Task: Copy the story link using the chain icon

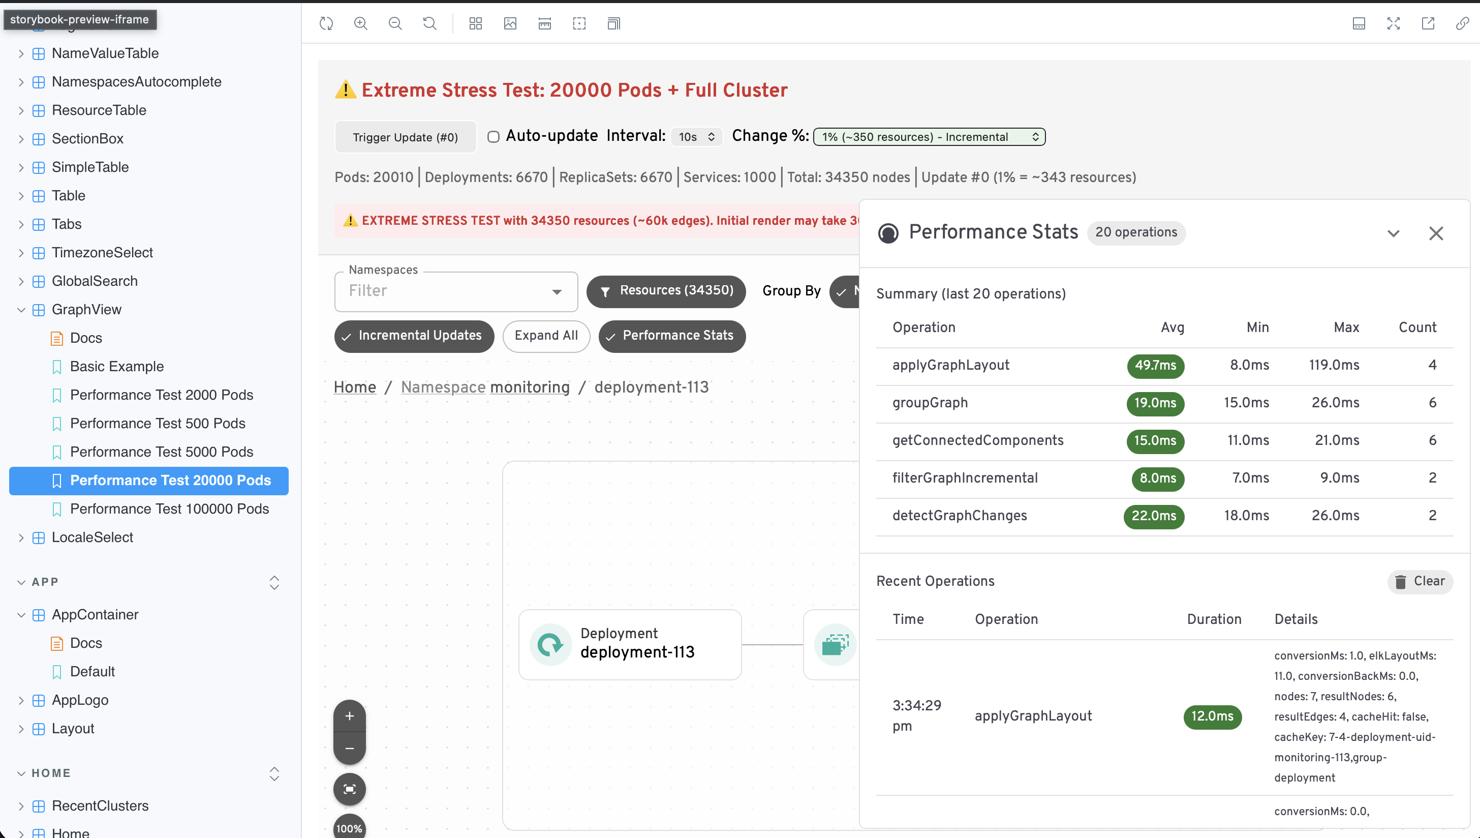Action: pos(1462,23)
